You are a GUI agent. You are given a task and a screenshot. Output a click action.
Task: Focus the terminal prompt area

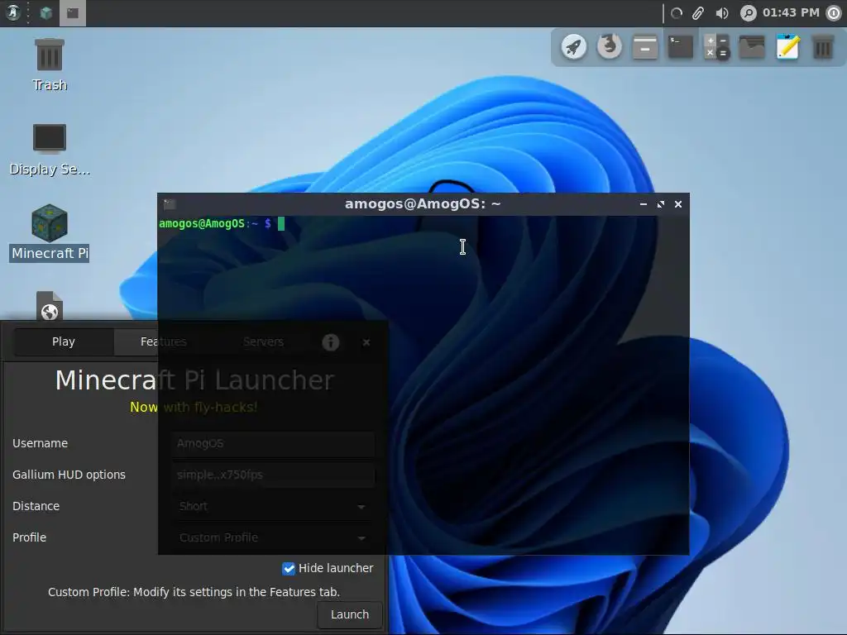point(423,384)
